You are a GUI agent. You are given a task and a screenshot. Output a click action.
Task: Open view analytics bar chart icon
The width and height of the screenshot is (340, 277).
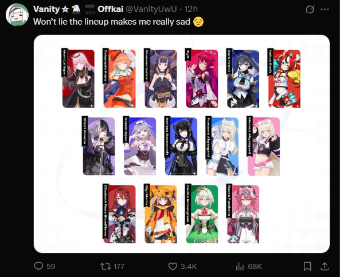coord(240,266)
